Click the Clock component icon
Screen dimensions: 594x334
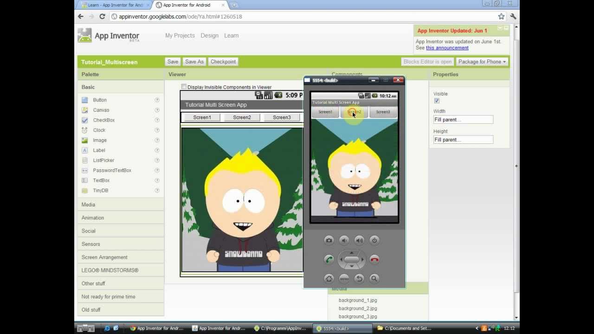tap(84, 130)
